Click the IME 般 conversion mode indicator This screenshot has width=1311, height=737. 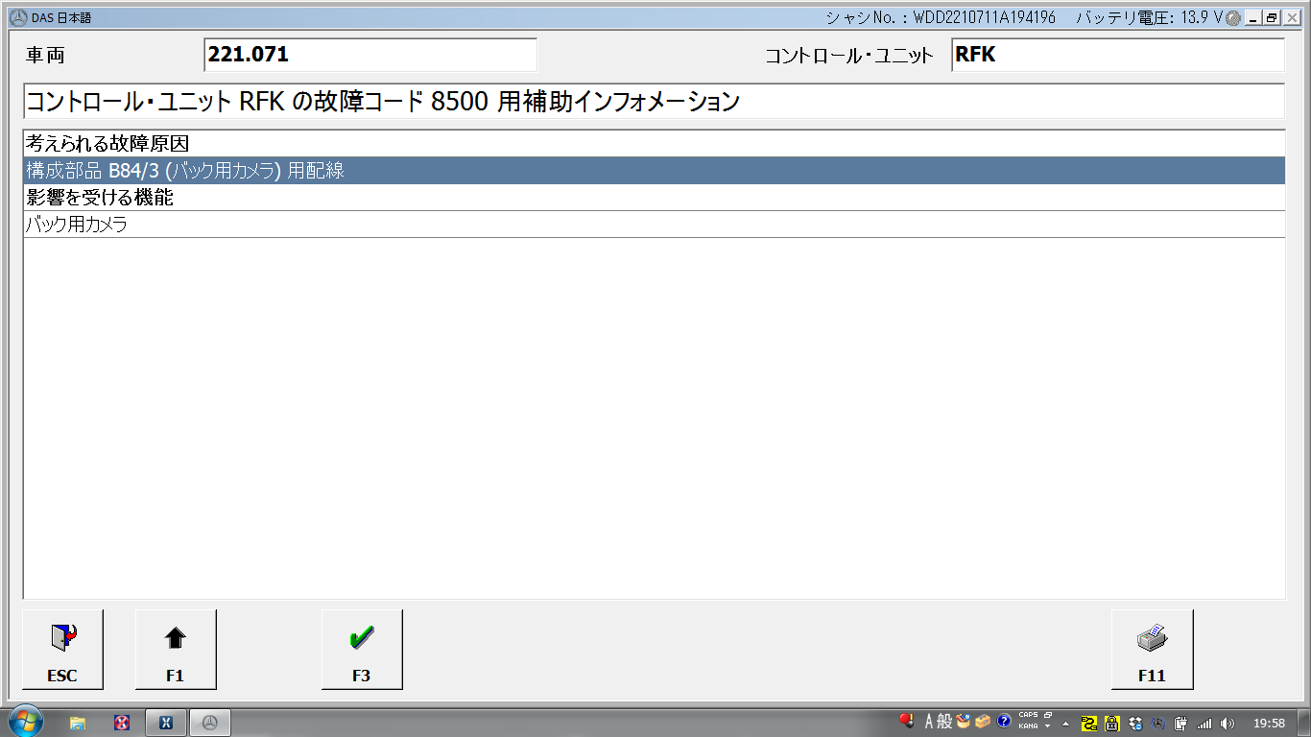pos(944,722)
